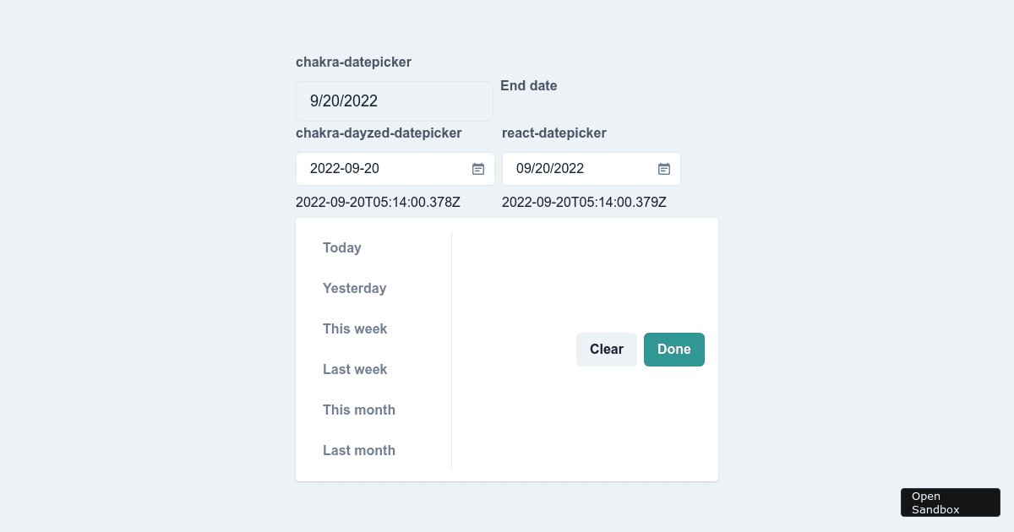The image size is (1014, 532).
Task: Select the Yesterday preset option
Action: [x=355, y=288]
